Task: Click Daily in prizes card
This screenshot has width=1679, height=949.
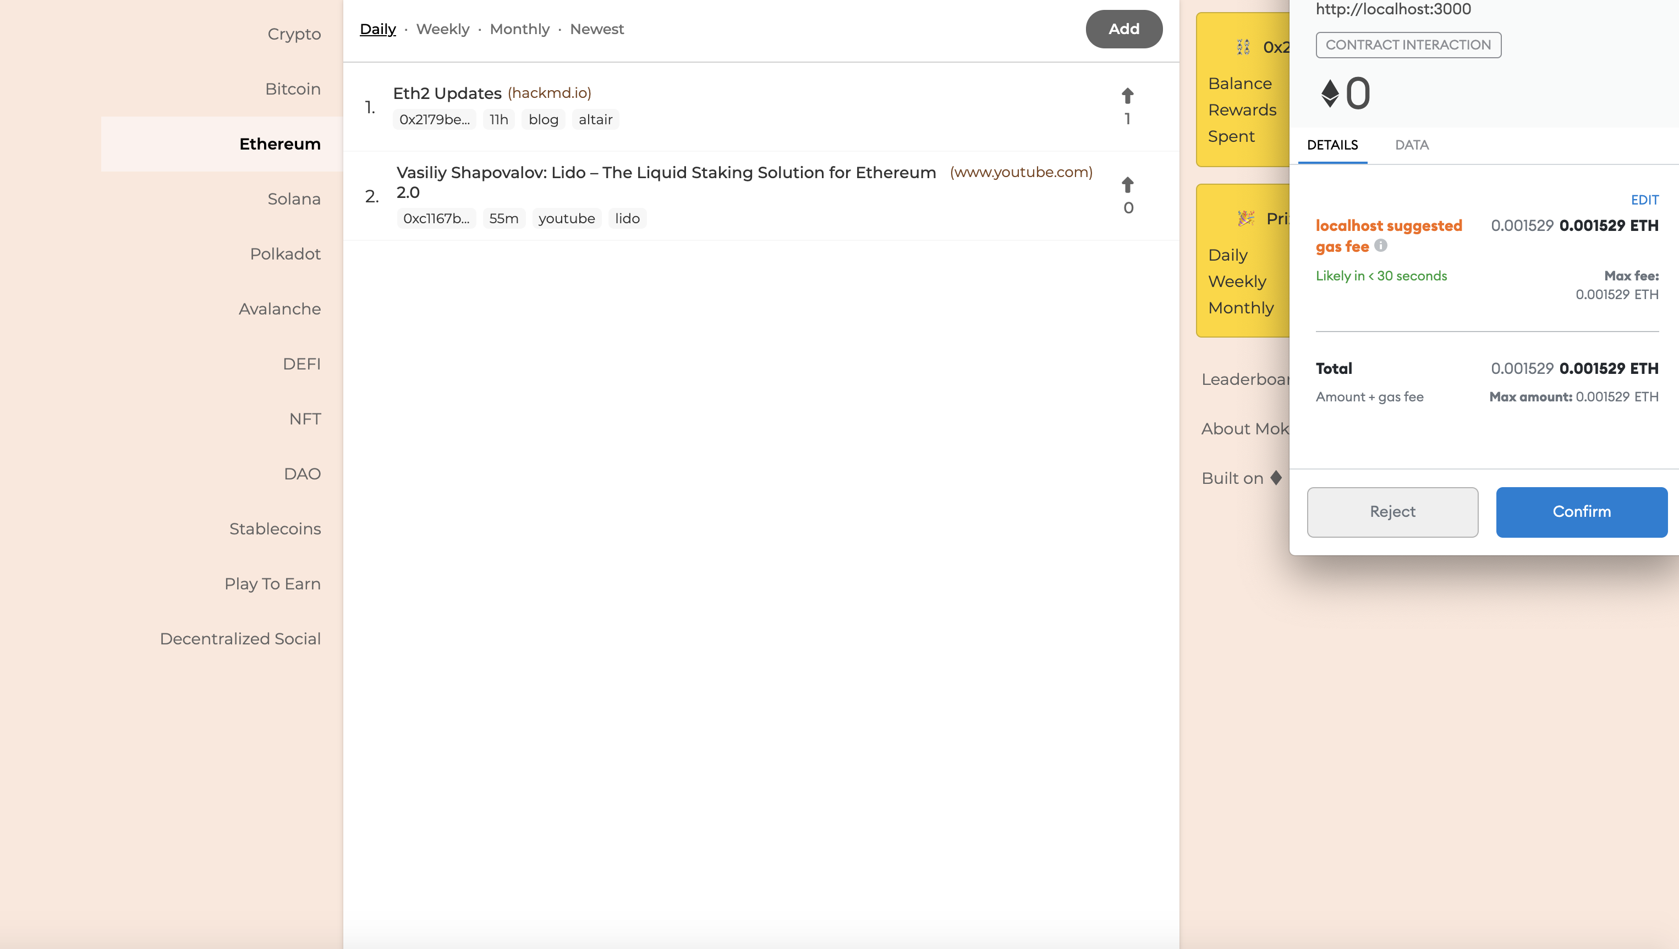Action: point(1228,256)
